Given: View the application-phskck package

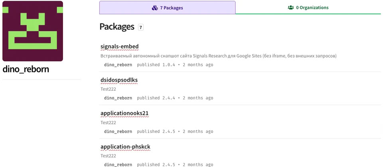Looking at the screenshot, I should pyautogui.click(x=125, y=147).
